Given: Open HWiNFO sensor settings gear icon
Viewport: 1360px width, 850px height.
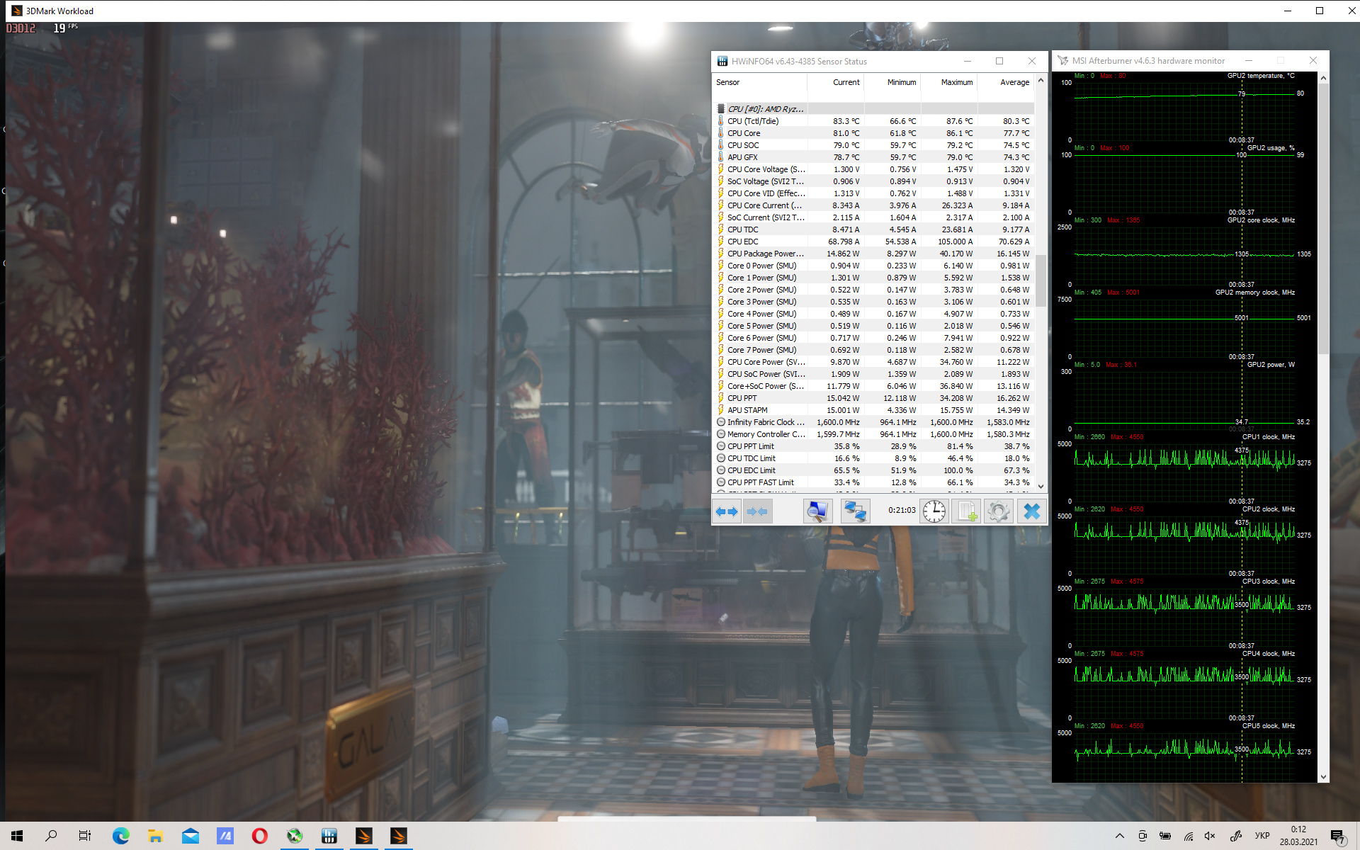Looking at the screenshot, I should [x=999, y=511].
